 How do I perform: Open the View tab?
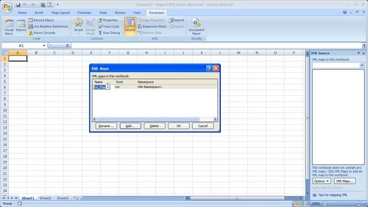[x=137, y=13]
